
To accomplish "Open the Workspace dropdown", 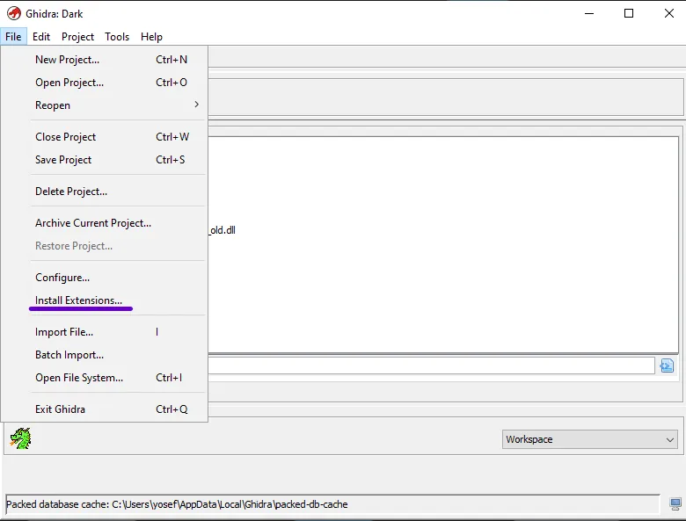I will [x=590, y=439].
